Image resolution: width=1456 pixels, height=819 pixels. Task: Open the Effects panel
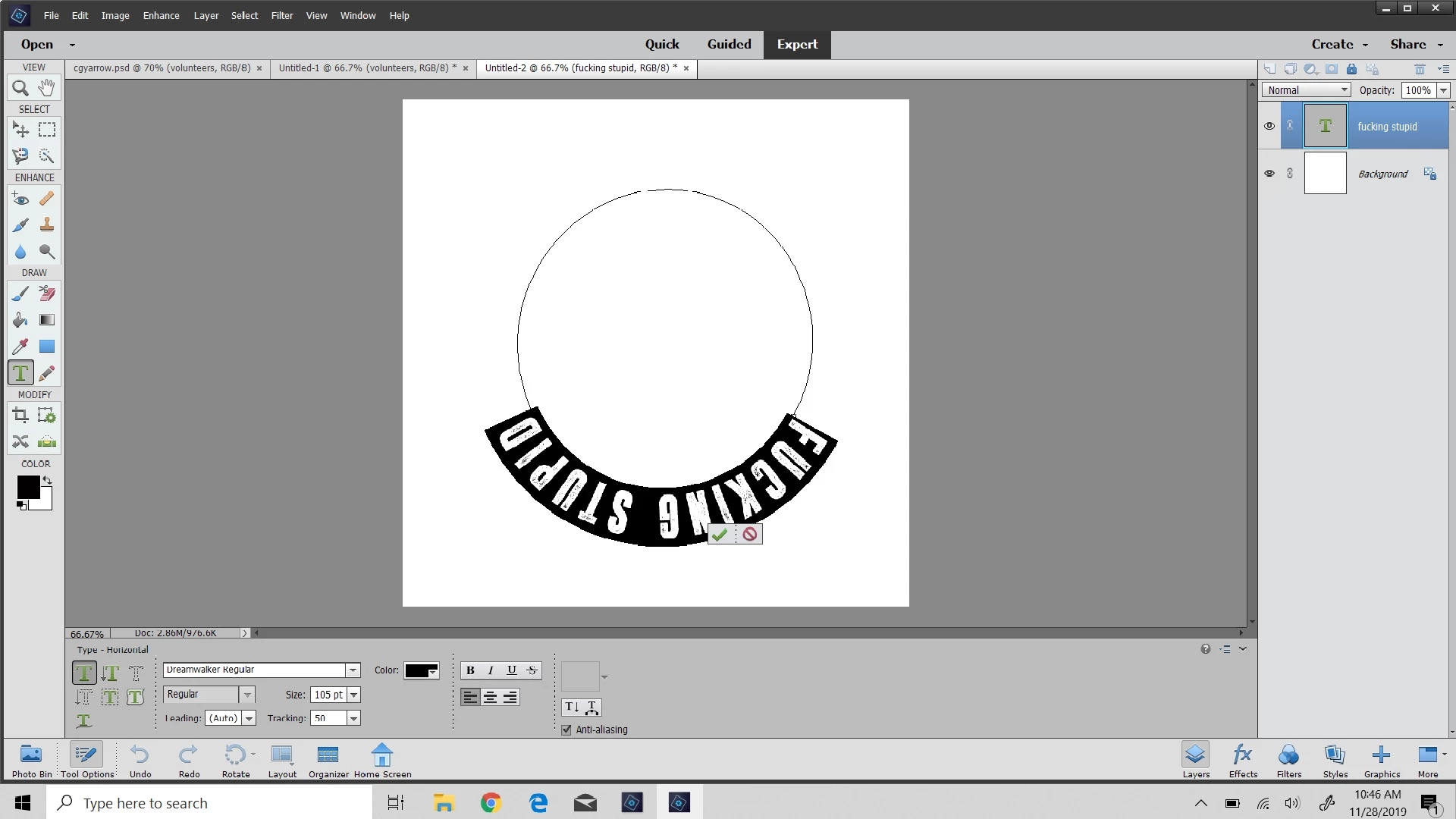(x=1243, y=760)
